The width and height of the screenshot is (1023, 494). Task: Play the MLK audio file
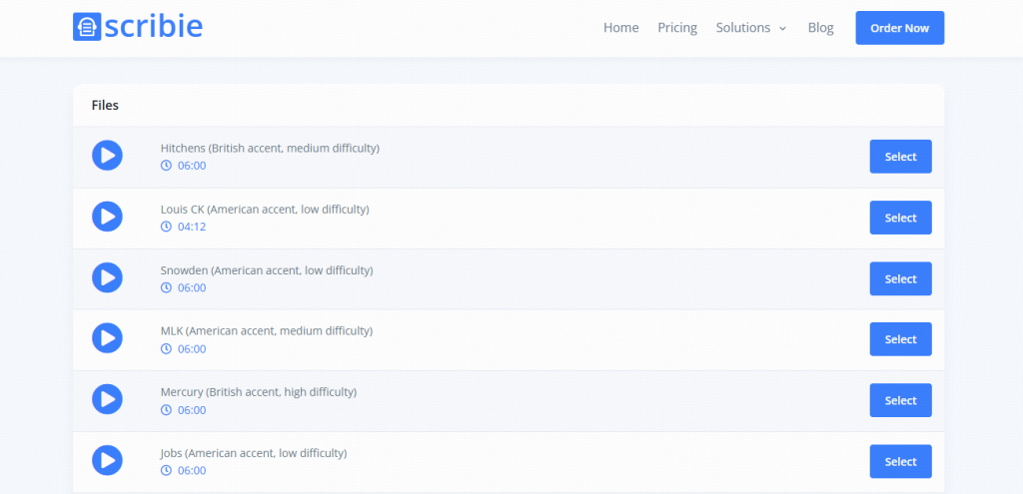point(107,338)
